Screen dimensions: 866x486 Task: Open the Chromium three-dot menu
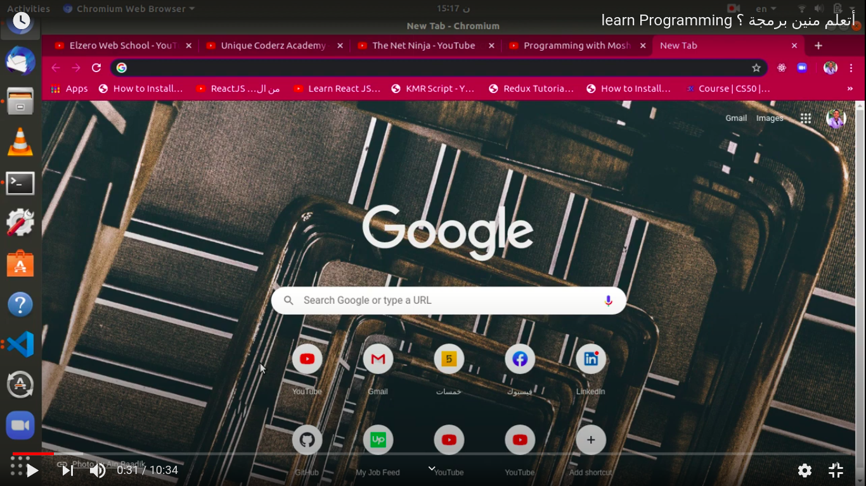(851, 68)
